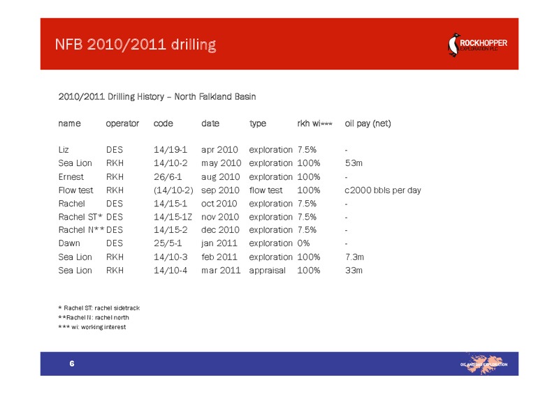The width and height of the screenshot is (559, 394).
Task: Click the code '25/5-1'
Action: [168, 243]
